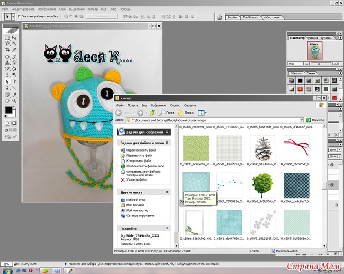The image size is (344, 274).
Task: Collapse the Задачи для файлов и папок section
Action: (x=167, y=143)
